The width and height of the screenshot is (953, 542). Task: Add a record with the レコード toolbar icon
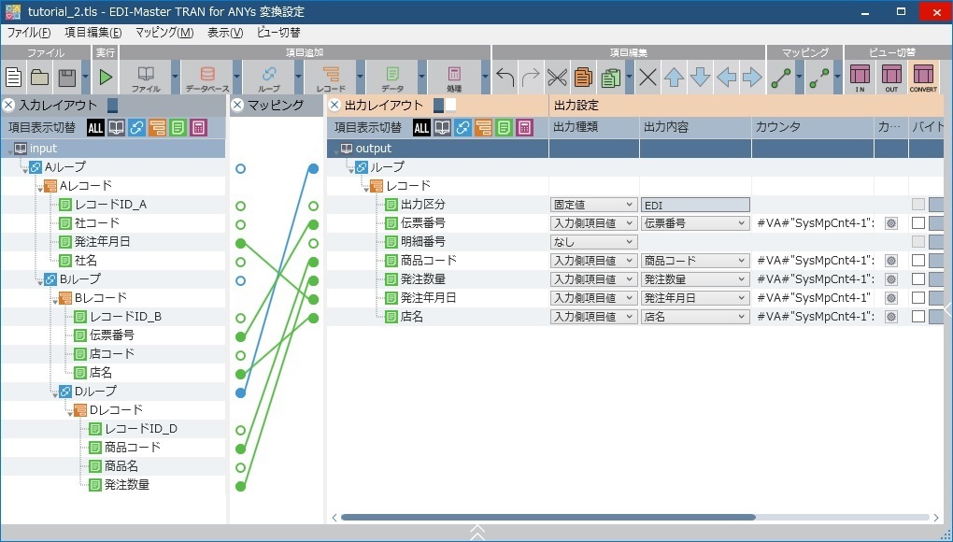point(331,77)
